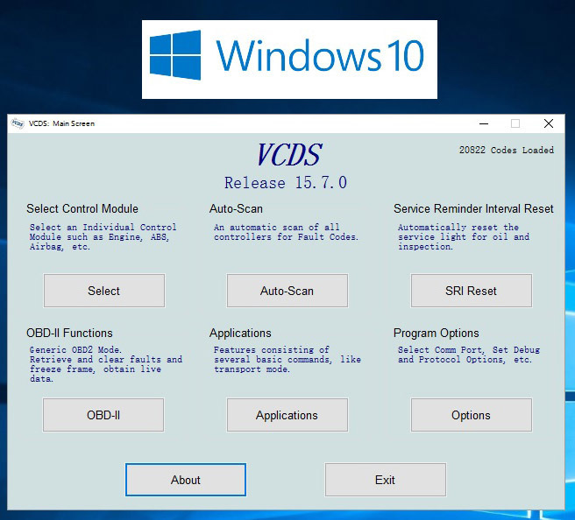Viewport: 575px width, 520px height.
Task: Click the 'Applications' section heading
Action: point(240,334)
